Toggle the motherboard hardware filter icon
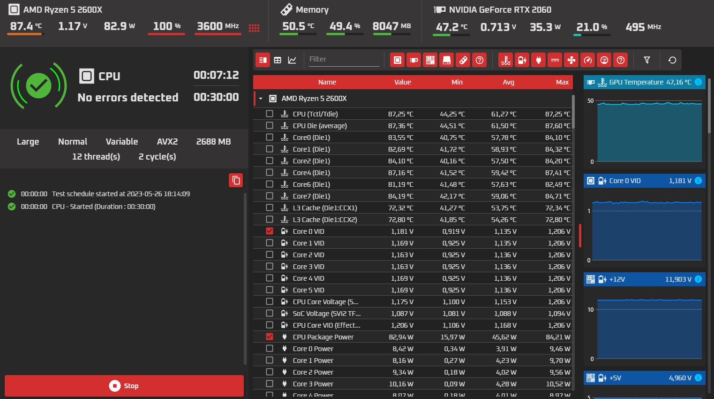This screenshot has width=714, height=399. (430, 60)
